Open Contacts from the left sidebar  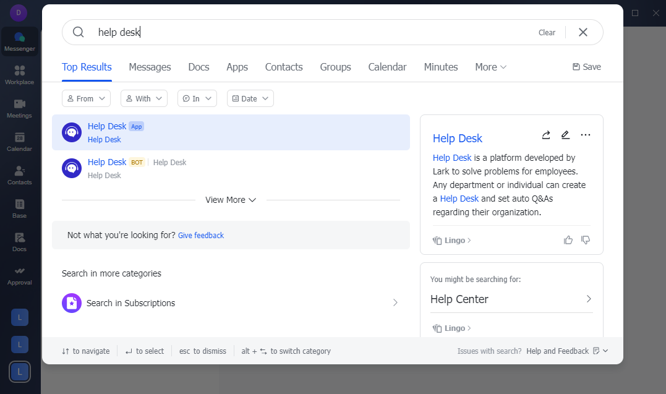(x=19, y=176)
